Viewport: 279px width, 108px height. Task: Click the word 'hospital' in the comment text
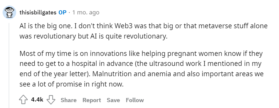[84, 64]
